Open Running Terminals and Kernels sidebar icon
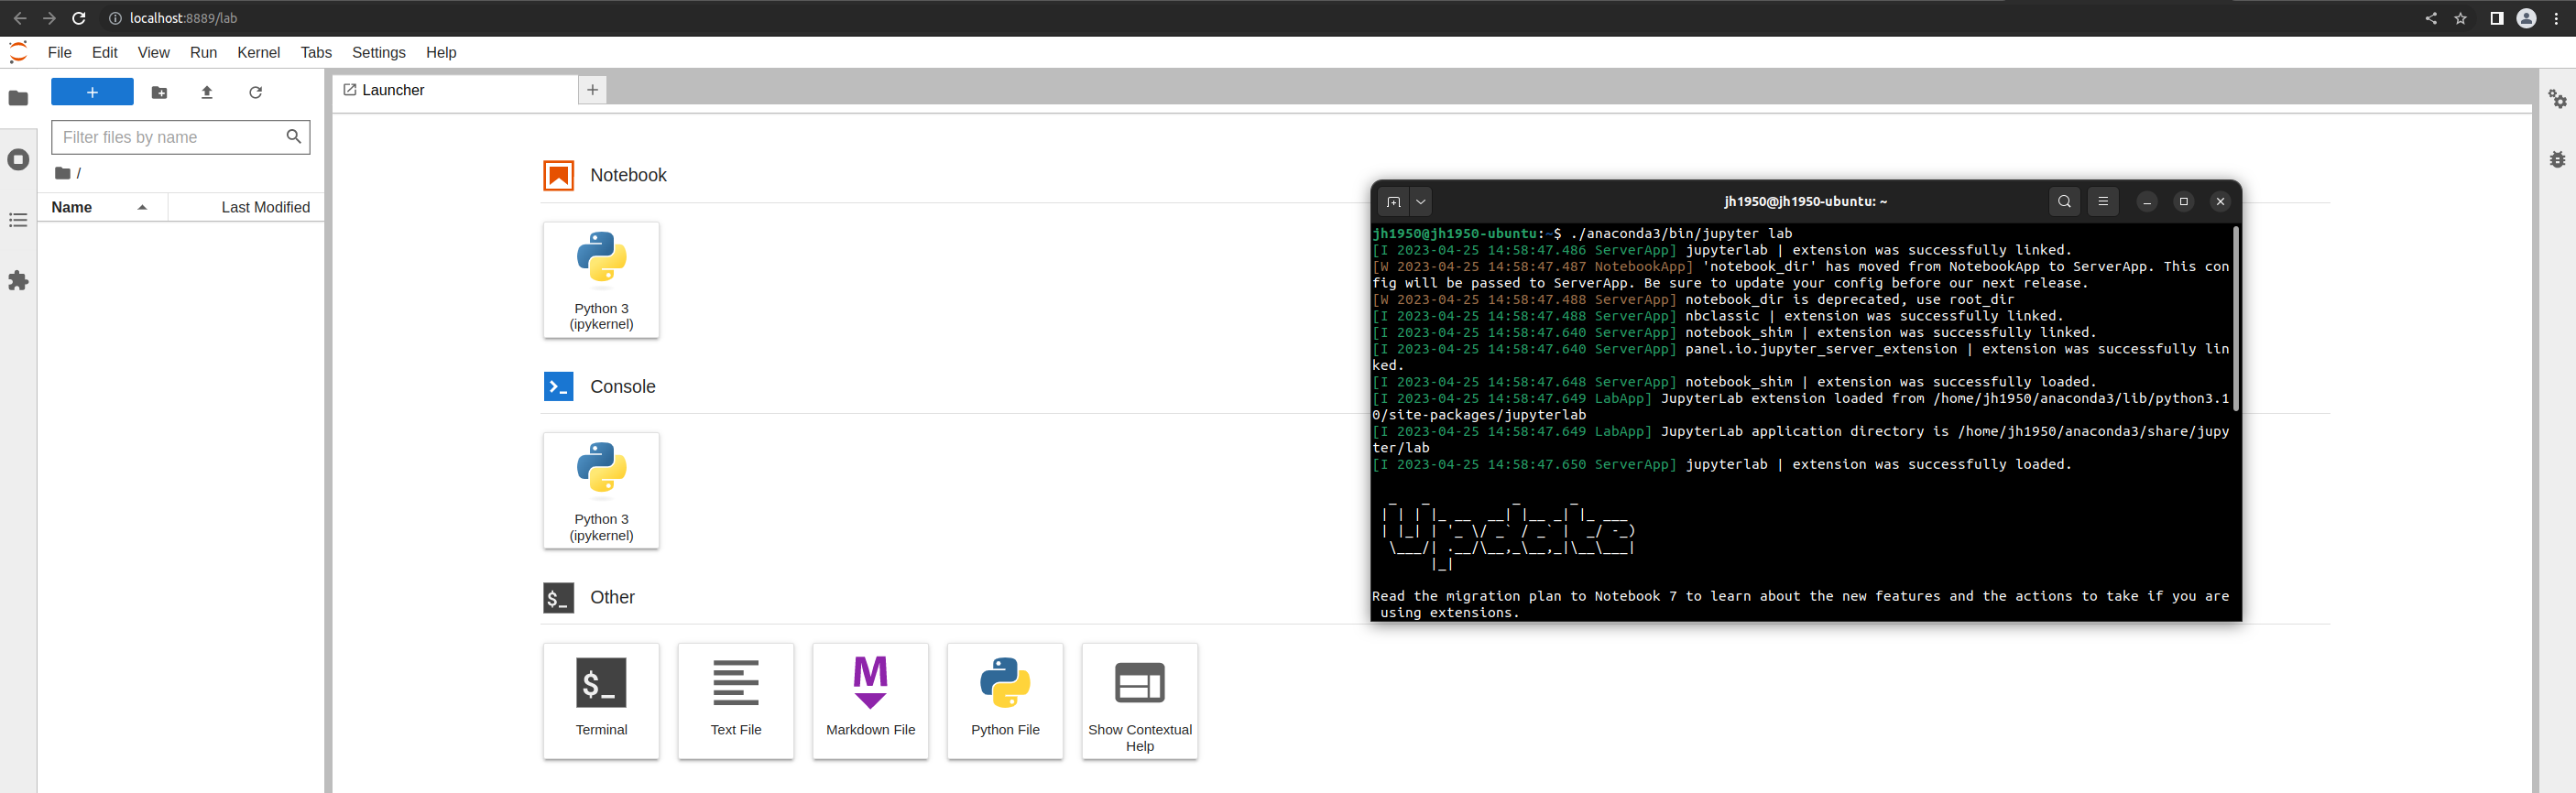This screenshot has width=2576, height=793. [18, 160]
